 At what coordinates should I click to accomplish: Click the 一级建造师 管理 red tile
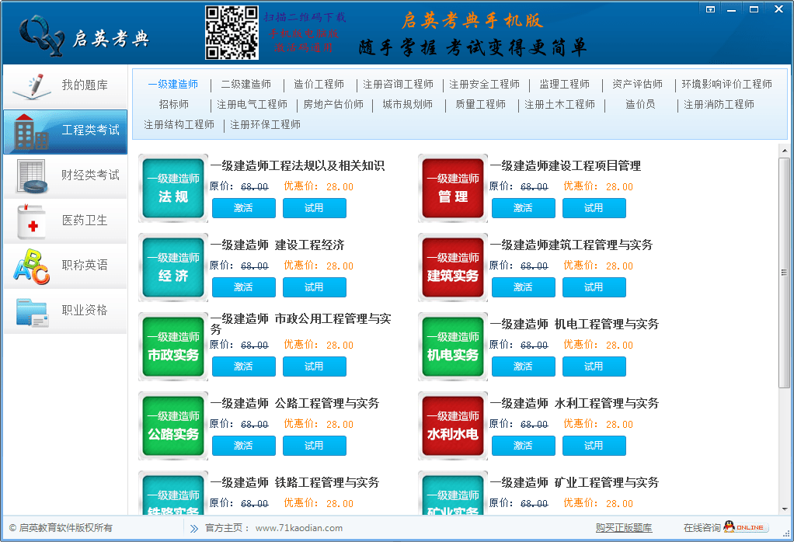(453, 188)
